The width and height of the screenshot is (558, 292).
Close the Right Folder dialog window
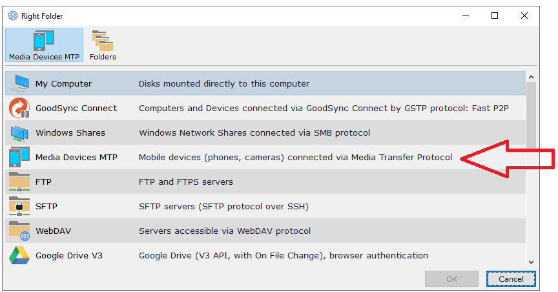pyautogui.click(x=524, y=16)
